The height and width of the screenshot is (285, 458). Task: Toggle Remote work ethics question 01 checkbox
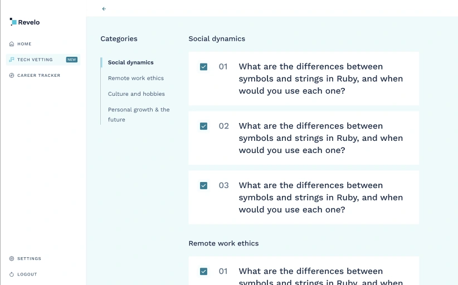(203, 271)
